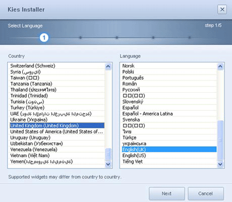Choose Switzerland (Schweiz) in Country list

pyautogui.click(x=57, y=66)
